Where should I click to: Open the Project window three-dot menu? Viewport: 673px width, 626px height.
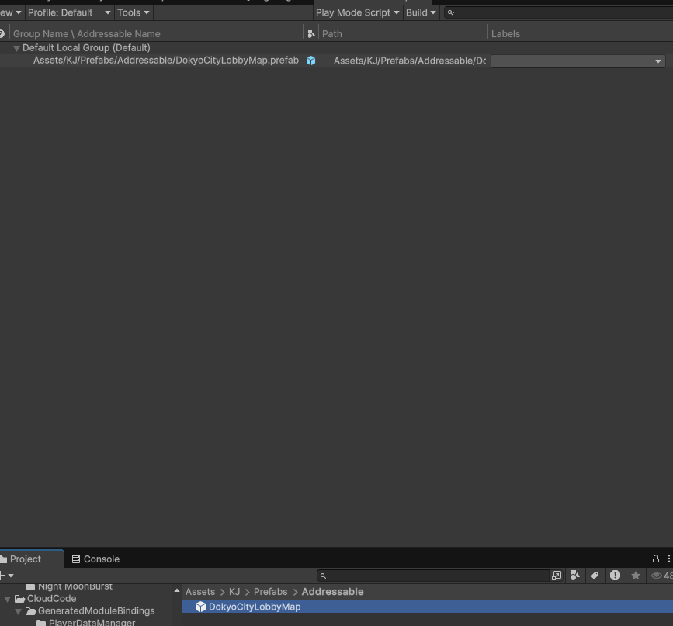[x=668, y=559]
